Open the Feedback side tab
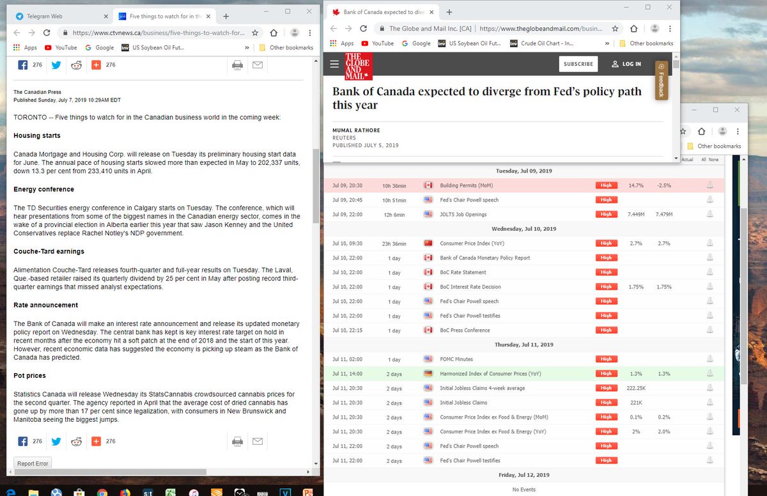The height and width of the screenshot is (496, 767). coord(661,81)
